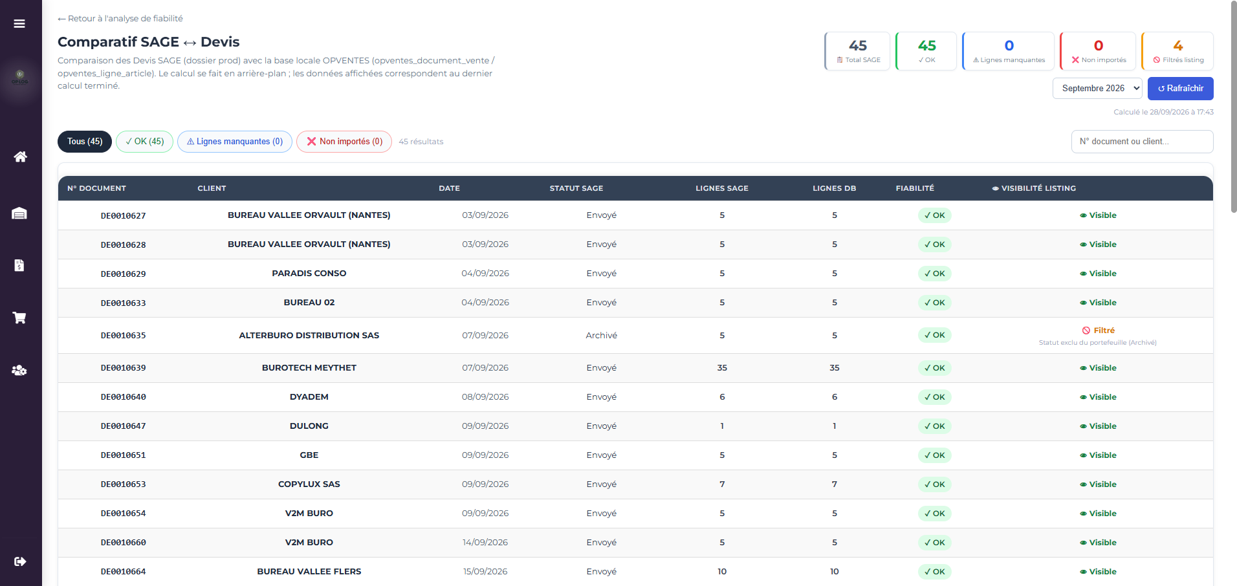Click document number DE0010627
This screenshot has width=1237, height=586.
click(123, 216)
